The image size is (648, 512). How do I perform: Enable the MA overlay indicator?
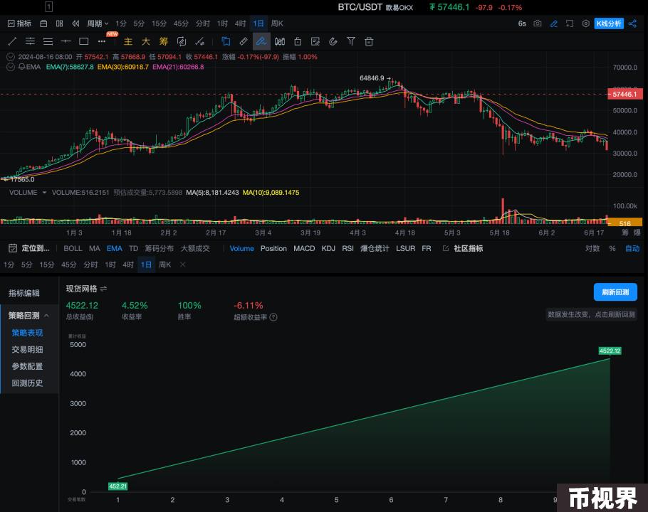[x=94, y=248]
